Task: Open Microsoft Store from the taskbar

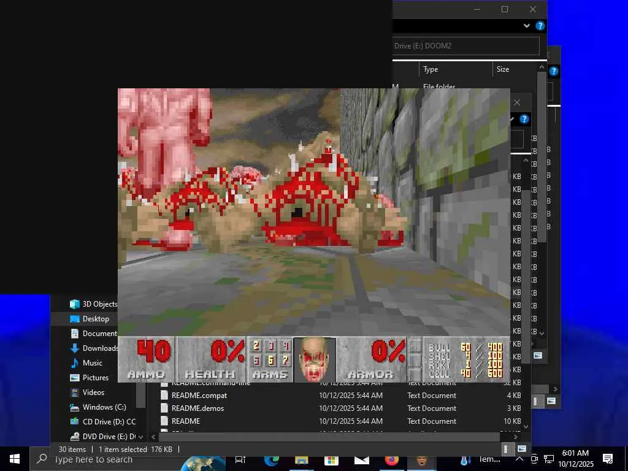Action: tap(331, 461)
